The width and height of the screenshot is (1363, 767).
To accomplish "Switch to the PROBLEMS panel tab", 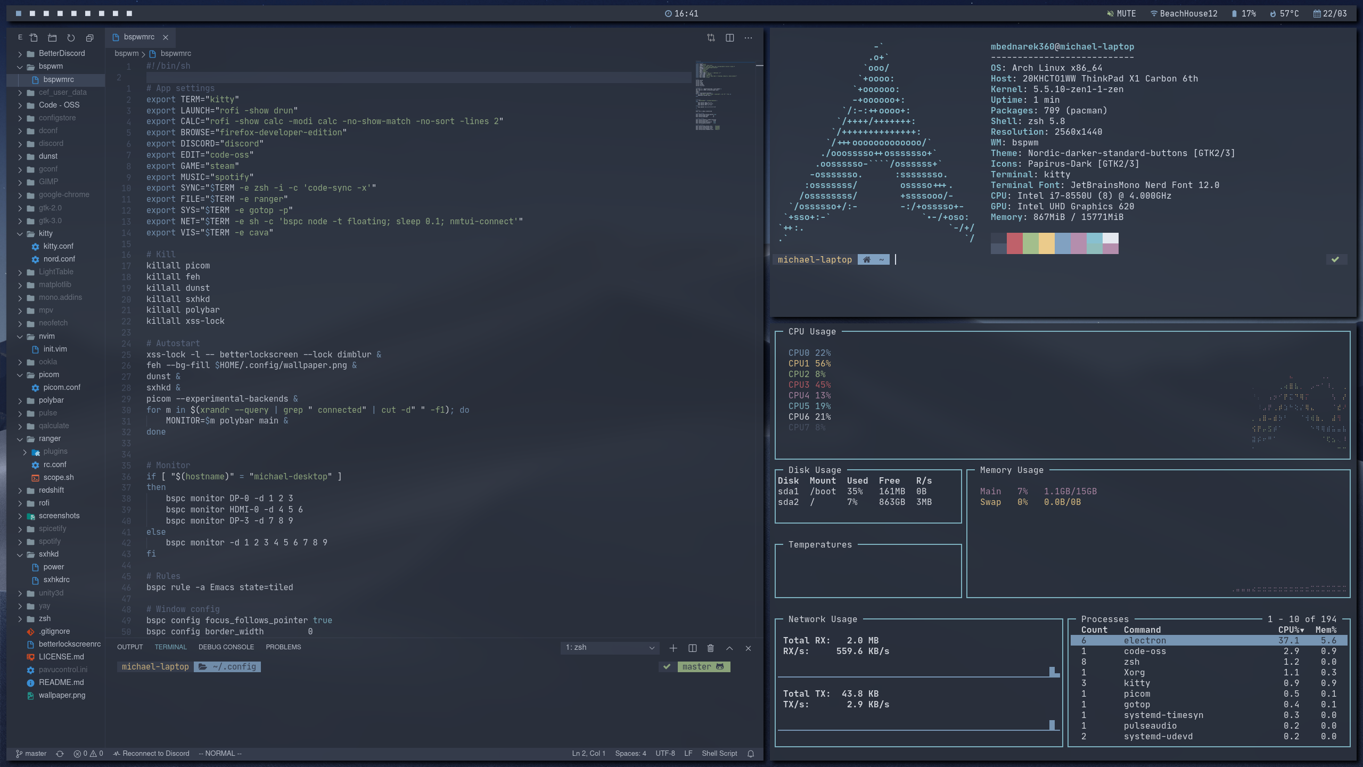I will point(283,647).
